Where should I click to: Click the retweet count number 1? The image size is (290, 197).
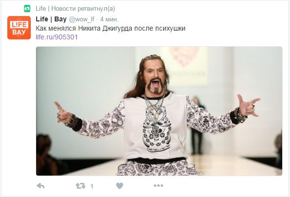tap(92, 186)
